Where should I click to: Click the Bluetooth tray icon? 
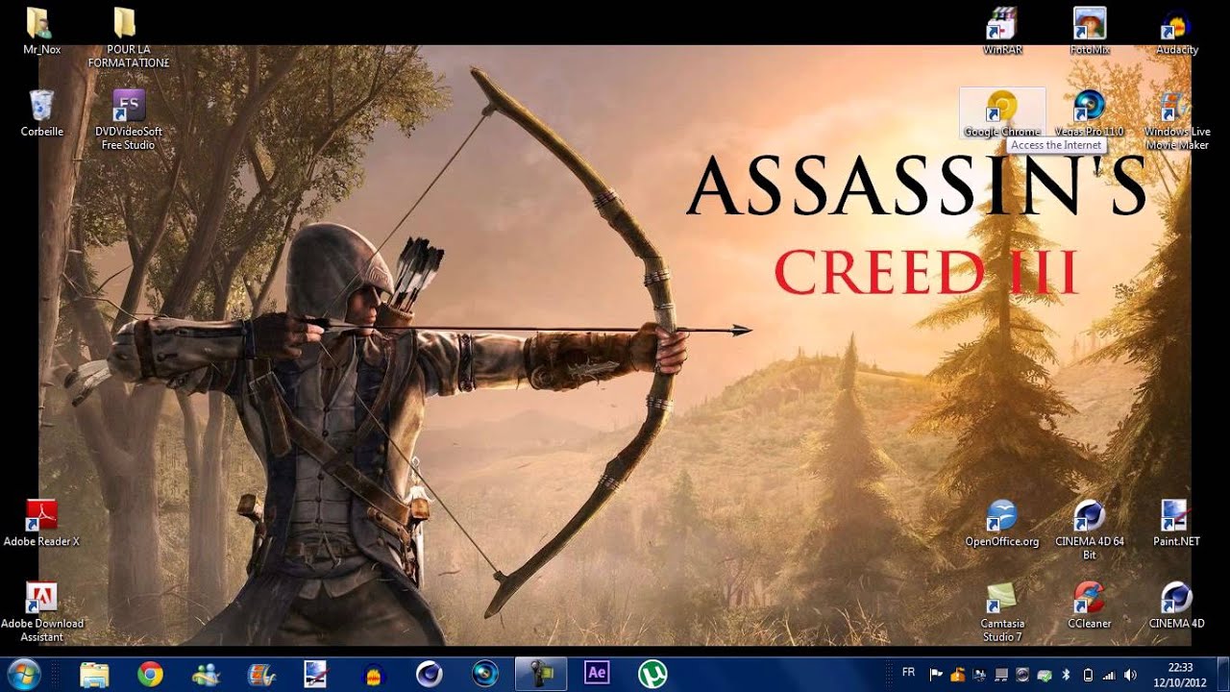pyautogui.click(x=1066, y=675)
